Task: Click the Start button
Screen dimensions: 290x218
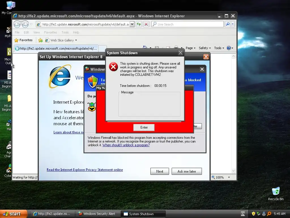Action: click(x=14, y=214)
